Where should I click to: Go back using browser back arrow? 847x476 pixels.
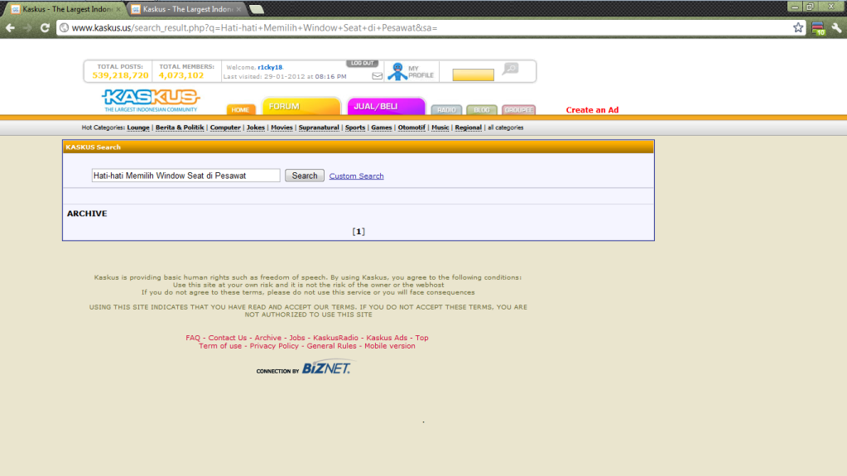[10, 27]
